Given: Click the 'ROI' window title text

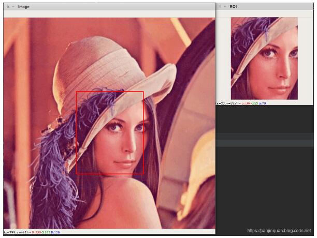Looking at the screenshot, I should [233, 6].
